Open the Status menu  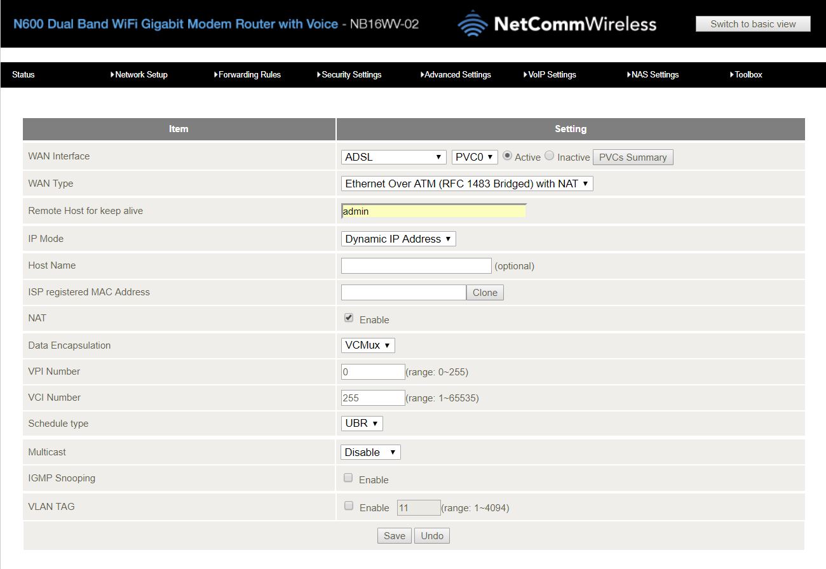[x=24, y=74]
